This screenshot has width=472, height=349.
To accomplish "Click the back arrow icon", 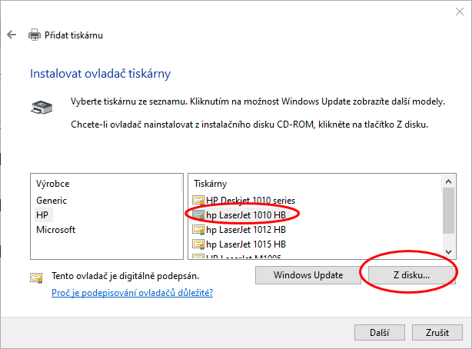I will pyautogui.click(x=12, y=35).
